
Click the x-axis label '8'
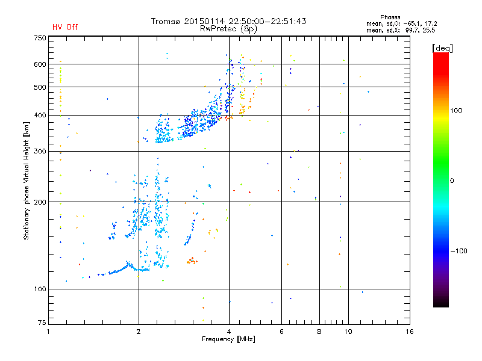[319, 332]
